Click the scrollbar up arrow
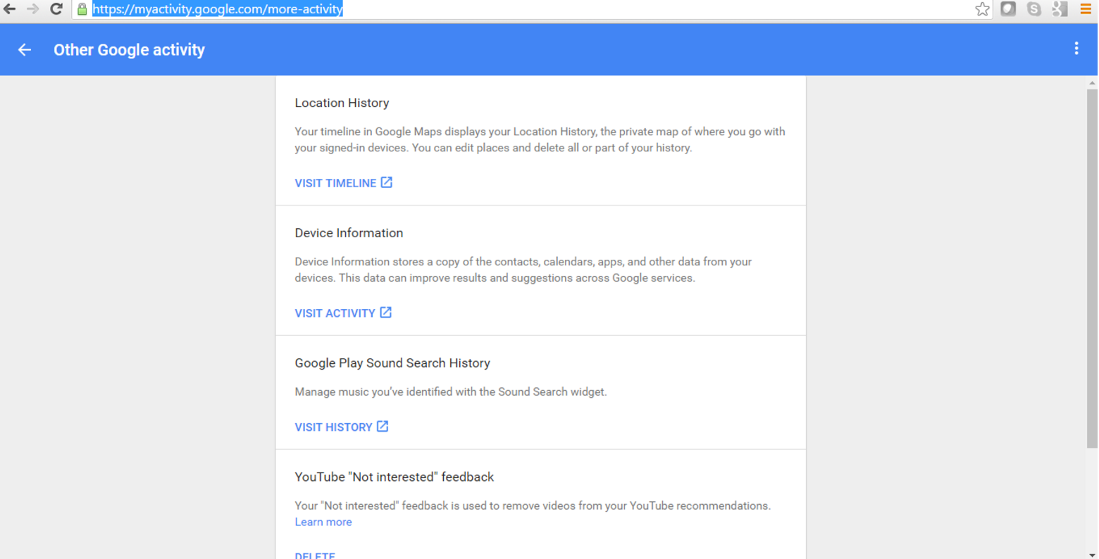This screenshot has height=559, width=1099. (x=1091, y=83)
